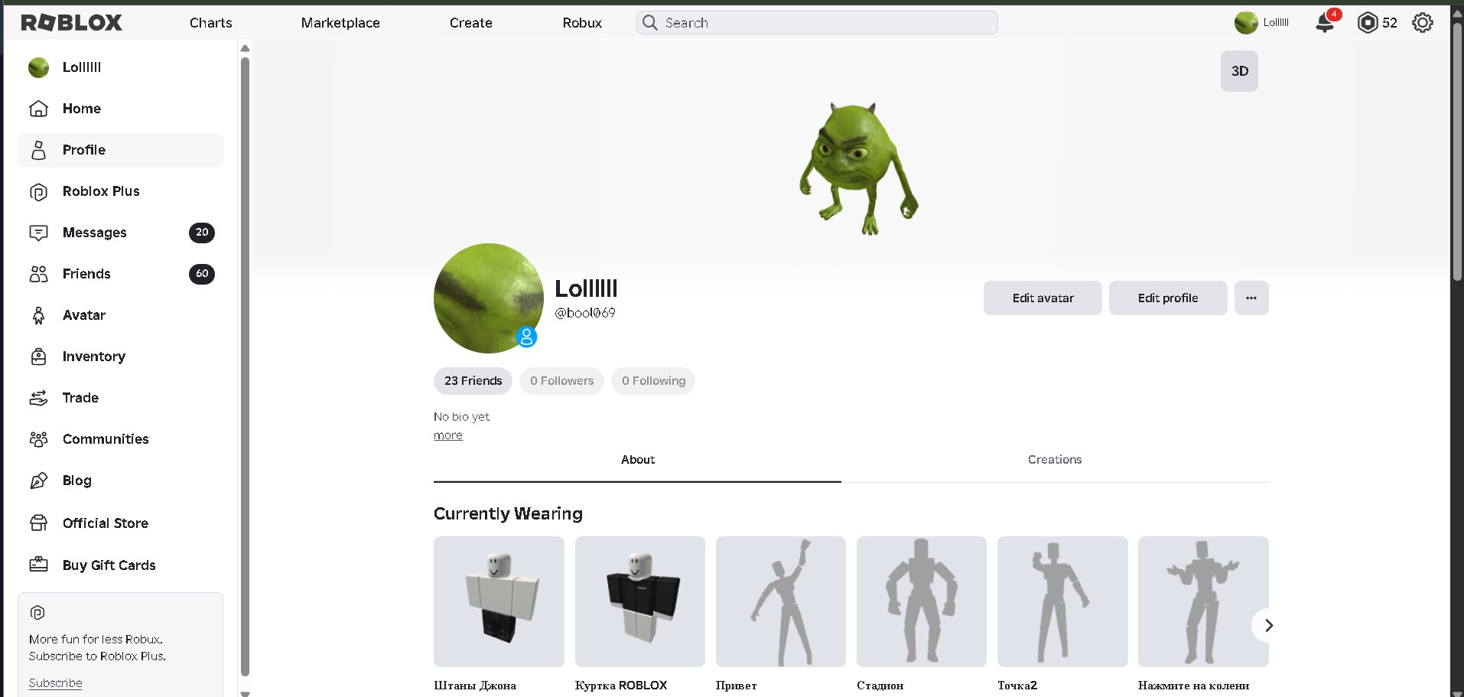Show next Currently Wearing items arrow
The image size is (1464, 697).
[1268, 626]
